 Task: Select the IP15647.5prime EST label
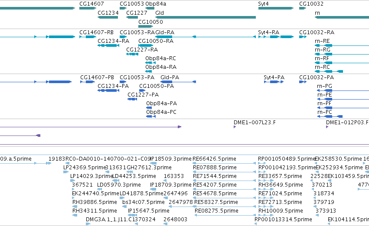[x=148, y=211]
